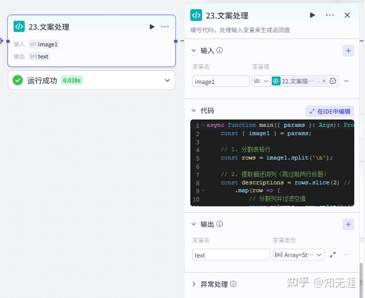Collapse the 代码 section
The image size is (365, 298).
(x=194, y=111)
